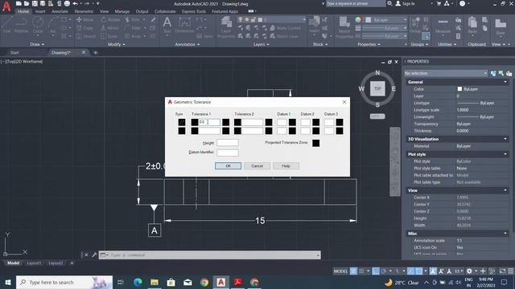Click the Open file icon in Quick Access toolbar
515x289 pixels.
27,3
